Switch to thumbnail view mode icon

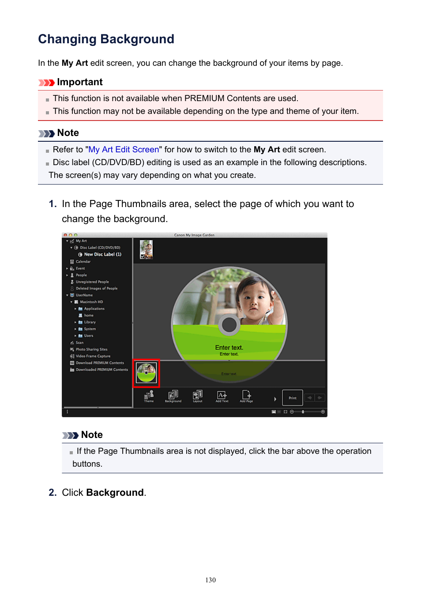tap(274, 411)
